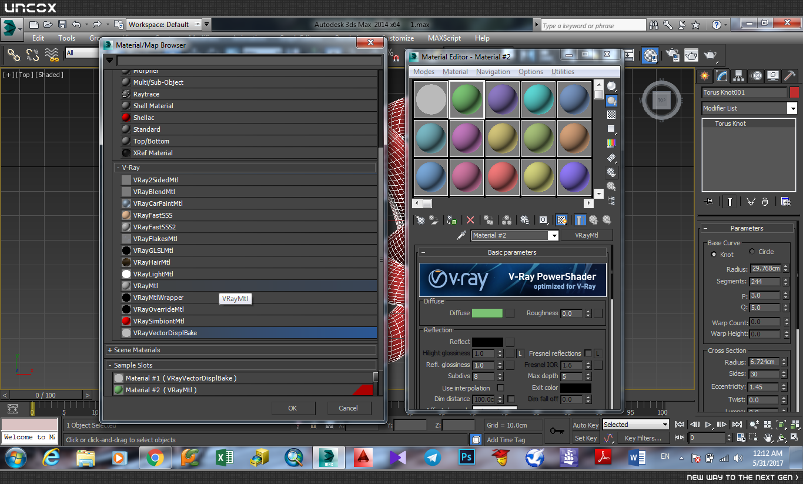Click the VRayMtl material type button
Image resolution: width=803 pixels, height=484 pixels.
(x=587, y=235)
